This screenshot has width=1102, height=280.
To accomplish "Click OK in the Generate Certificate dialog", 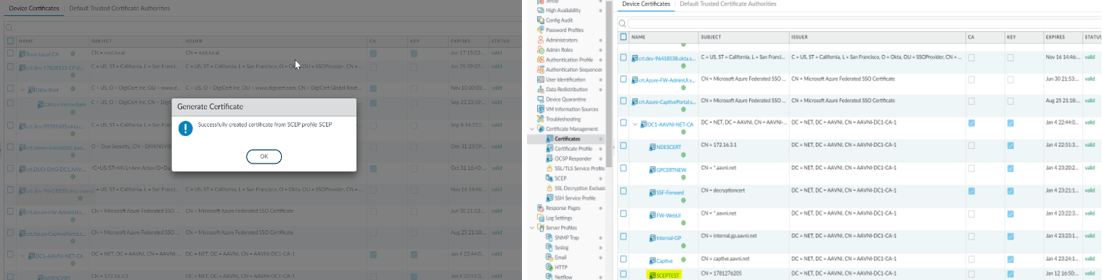I will point(264,156).
